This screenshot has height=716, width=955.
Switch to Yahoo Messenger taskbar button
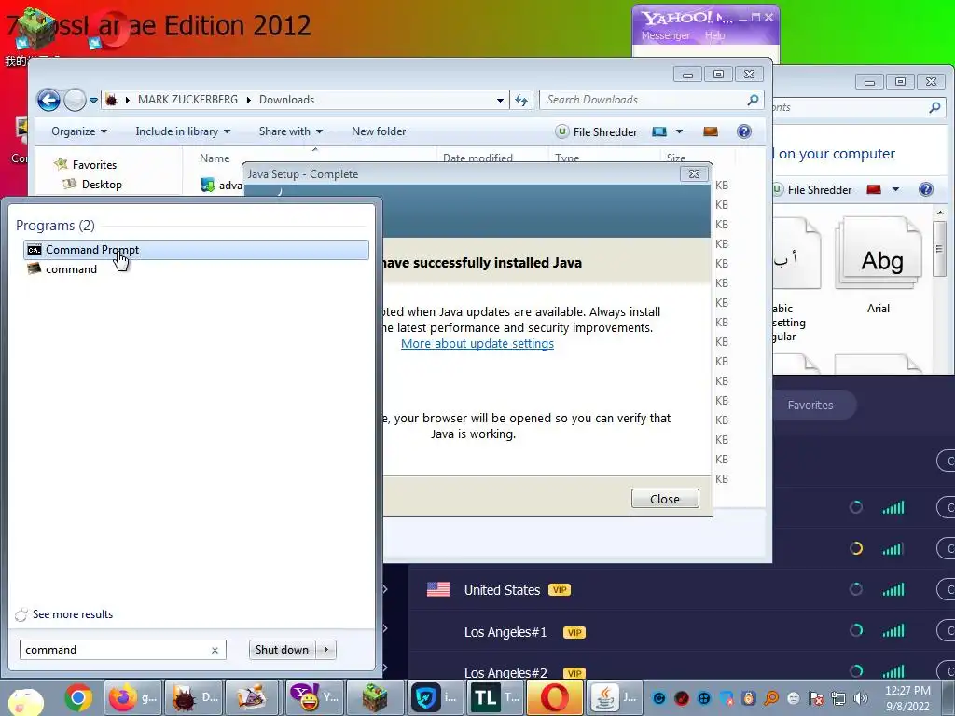(x=313, y=697)
